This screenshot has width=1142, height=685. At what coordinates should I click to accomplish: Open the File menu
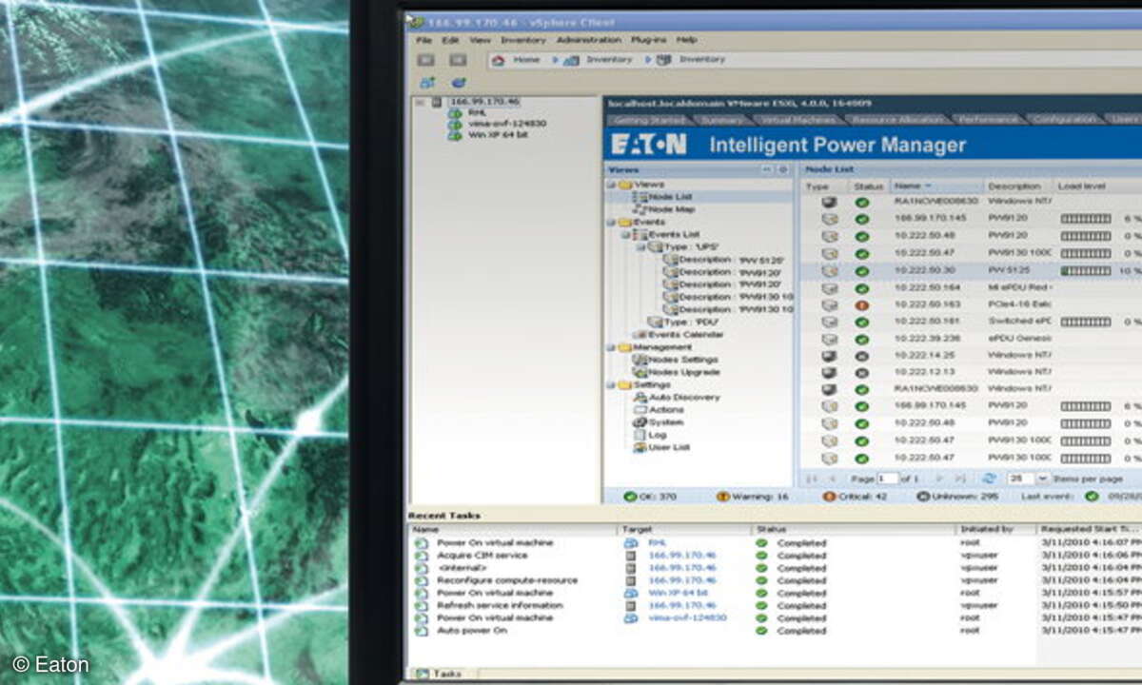[x=423, y=40]
